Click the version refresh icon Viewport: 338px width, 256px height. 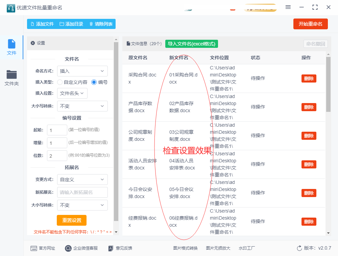[x=299, y=248]
